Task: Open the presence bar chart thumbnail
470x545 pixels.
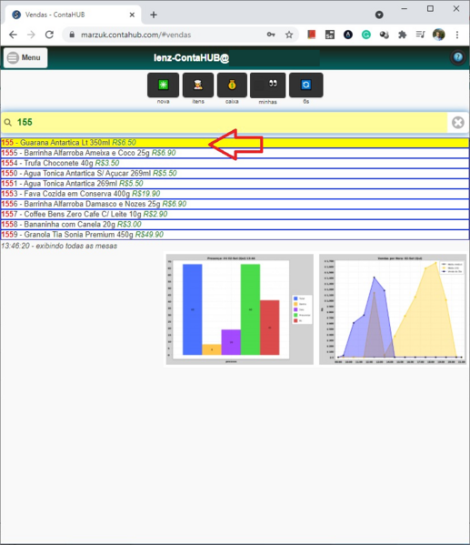Action: point(240,309)
